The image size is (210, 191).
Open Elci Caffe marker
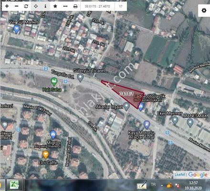click(x=45, y=155)
